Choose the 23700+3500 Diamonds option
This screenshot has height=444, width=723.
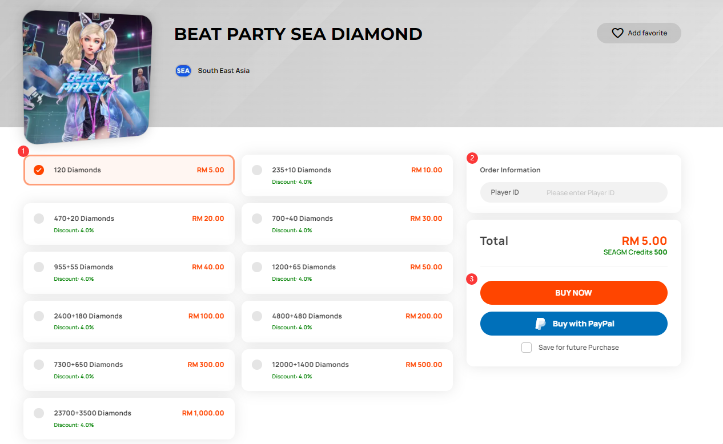(39, 413)
